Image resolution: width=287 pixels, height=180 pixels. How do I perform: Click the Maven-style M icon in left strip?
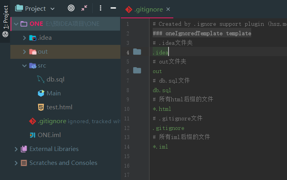click(5, 34)
